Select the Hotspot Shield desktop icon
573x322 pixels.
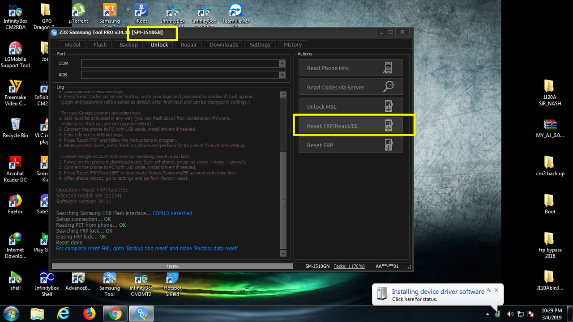tap(172, 284)
